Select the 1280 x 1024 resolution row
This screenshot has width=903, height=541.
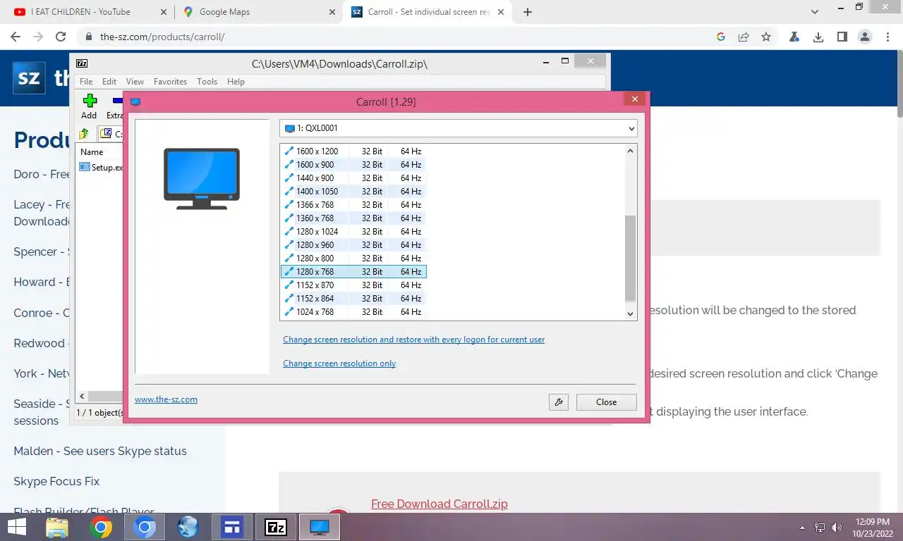coord(353,232)
